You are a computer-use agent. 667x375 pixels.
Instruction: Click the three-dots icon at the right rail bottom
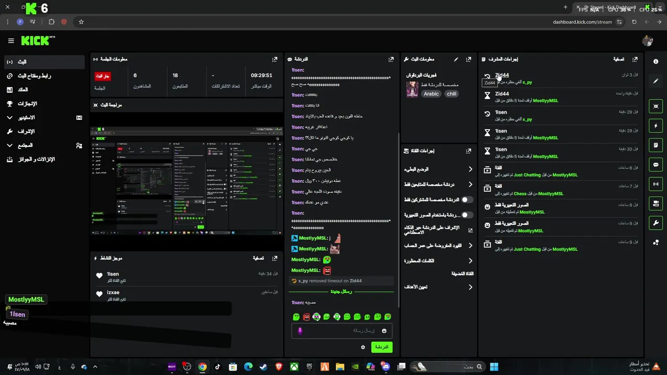(x=656, y=242)
